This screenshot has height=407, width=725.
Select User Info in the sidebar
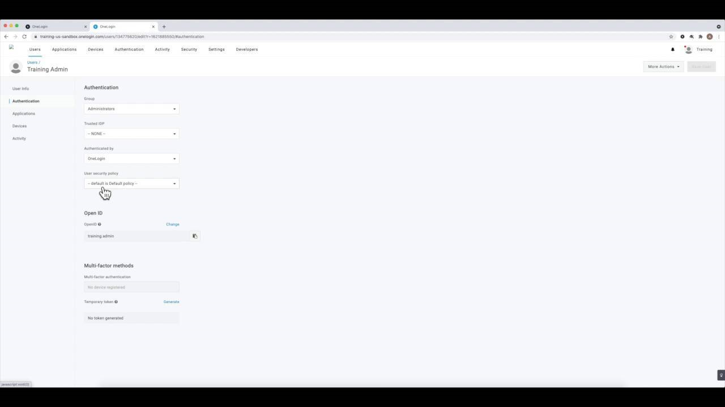tap(20, 89)
